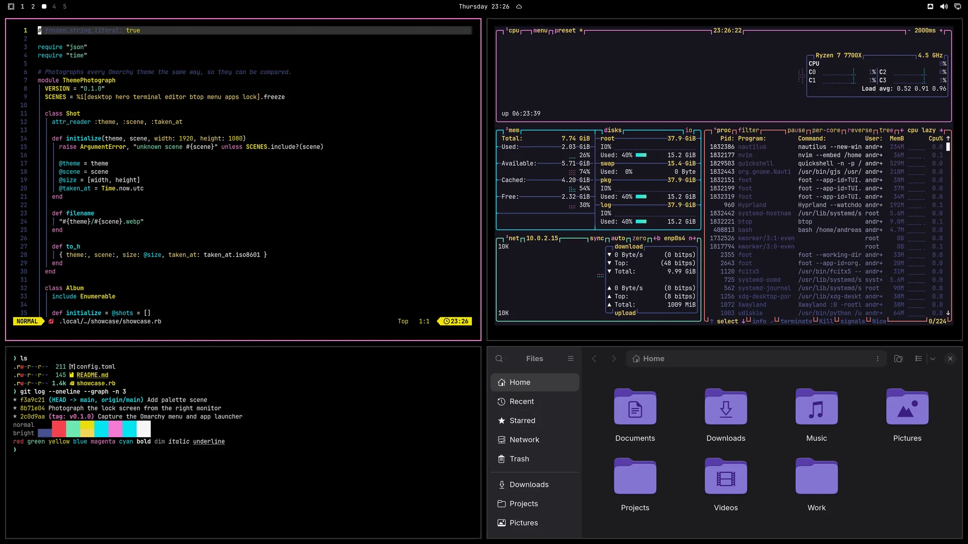Click filter in the btop proc box
Image resolution: width=968 pixels, height=544 pixels.
[x=749, y=130]
